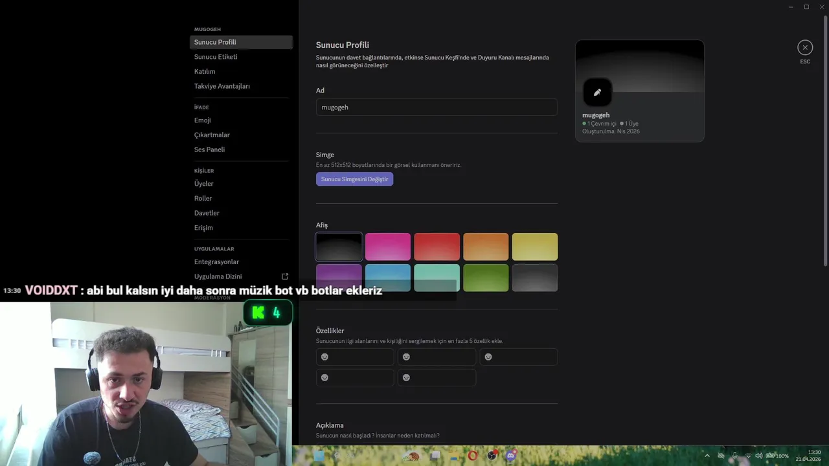Screen dimensions: 829x466
Task: Open File Explorer from the taskbar
Action: tap(454, 456)
